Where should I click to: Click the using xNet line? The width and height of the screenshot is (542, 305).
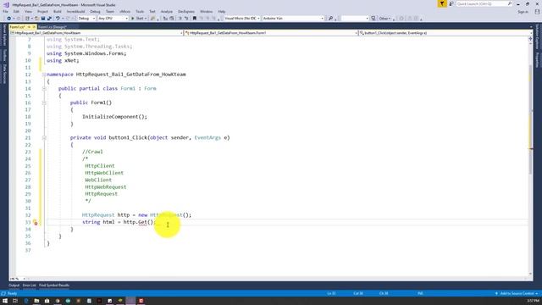pos(63,60)
